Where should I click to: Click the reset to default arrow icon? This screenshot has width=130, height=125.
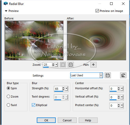tap(123, 75)
